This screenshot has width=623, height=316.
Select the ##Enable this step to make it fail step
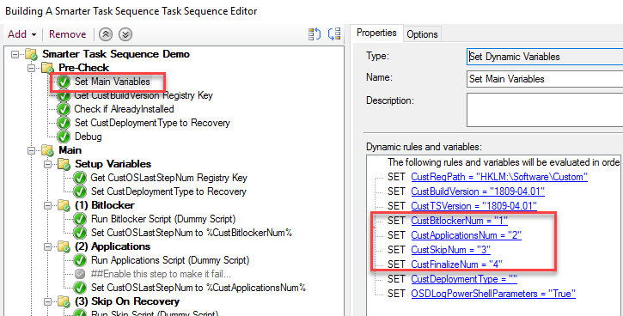[161, 274]
